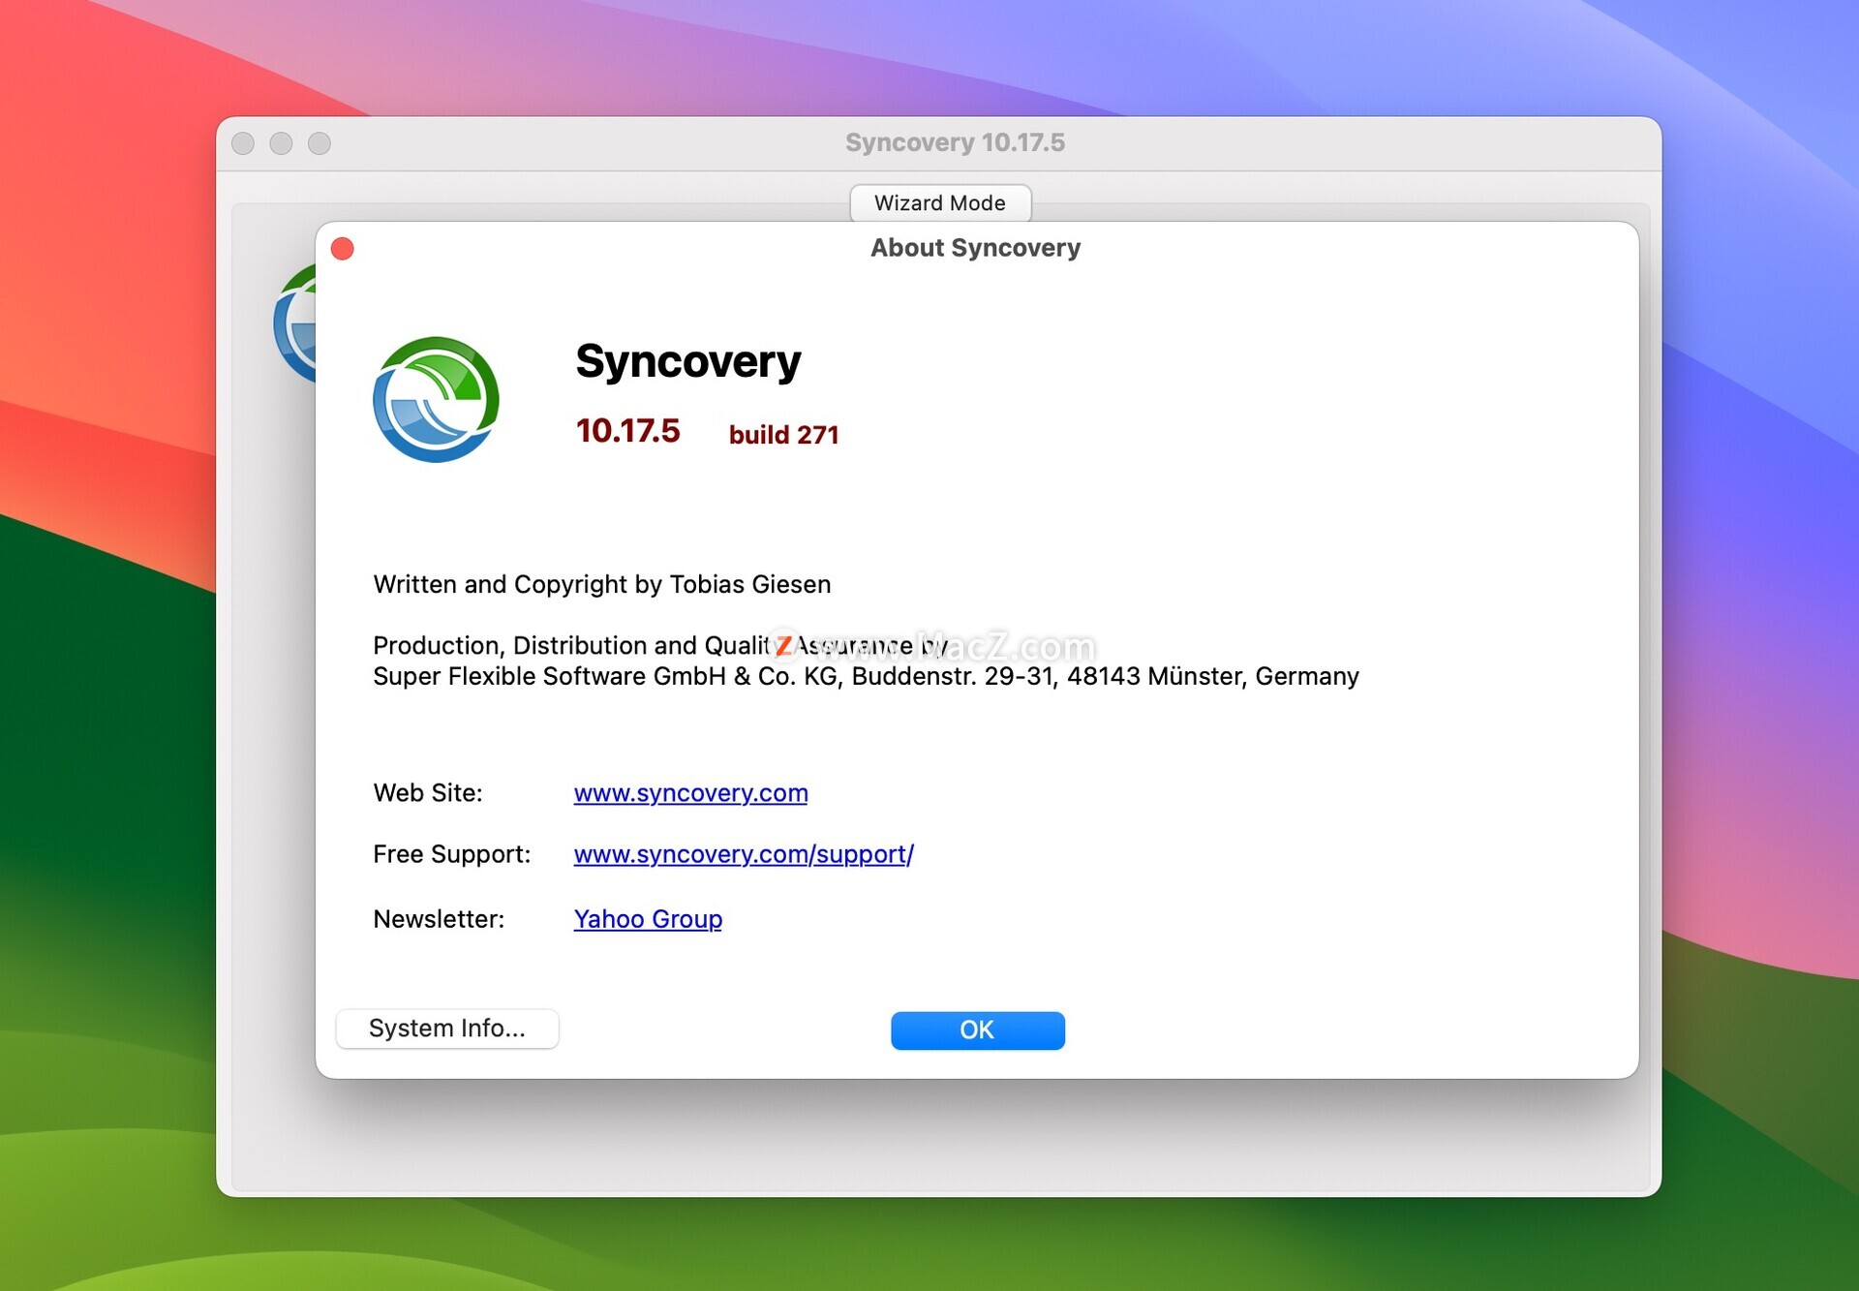The width and height of the screenshot is (1859, 1291).
Task: Close the About Syncovery dialog
Action: click(343, 249)
